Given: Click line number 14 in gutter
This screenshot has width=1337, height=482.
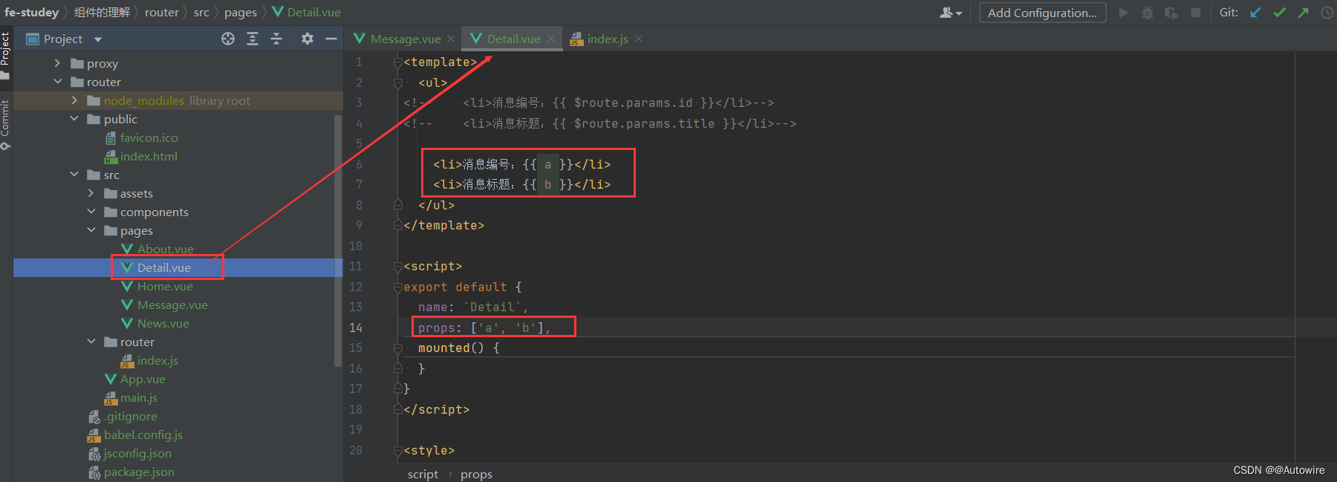Looking at the screenshot, I should [x=356, y=328].
